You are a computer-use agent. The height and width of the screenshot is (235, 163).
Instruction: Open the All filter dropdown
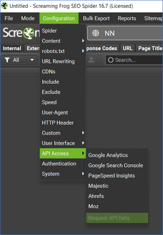(x=19, y=60)
